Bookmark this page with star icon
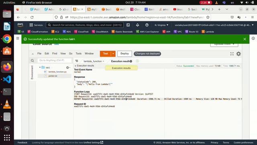Screen dimensions: 257x145 click(208, 17)
